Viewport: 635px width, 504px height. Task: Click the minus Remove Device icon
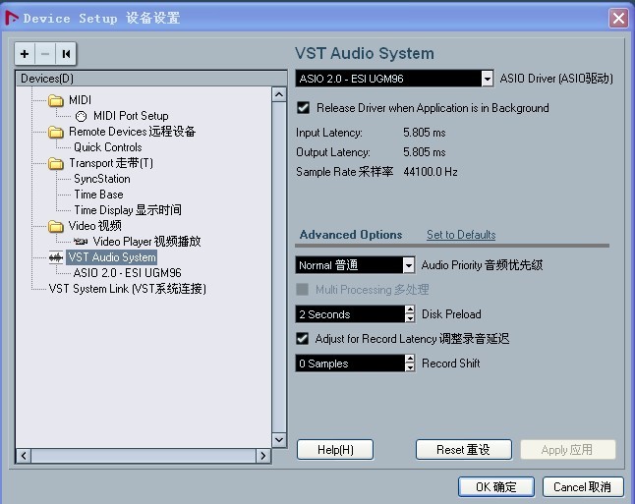[x=45, y=54]
